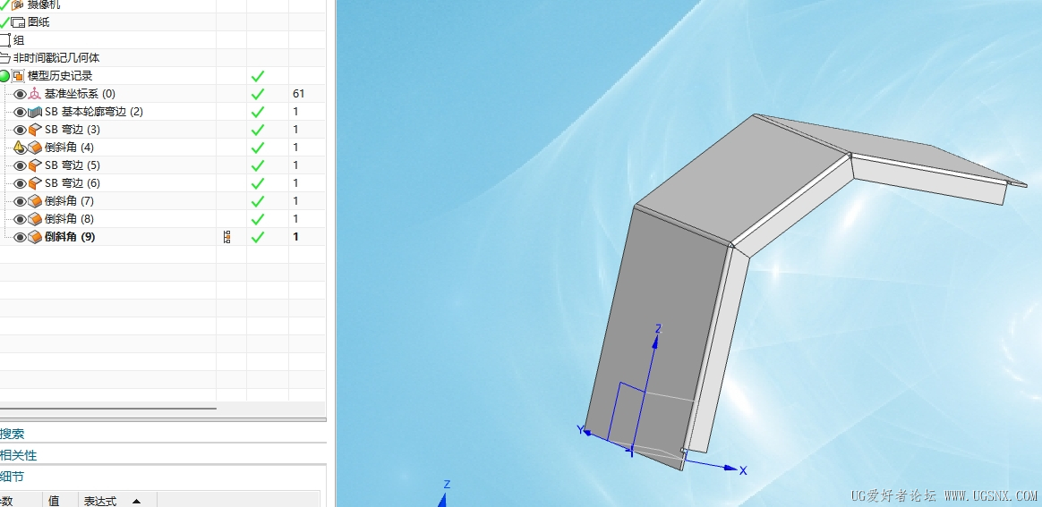Click flange icon of SB 弯边 (3)

coord(35,130)
